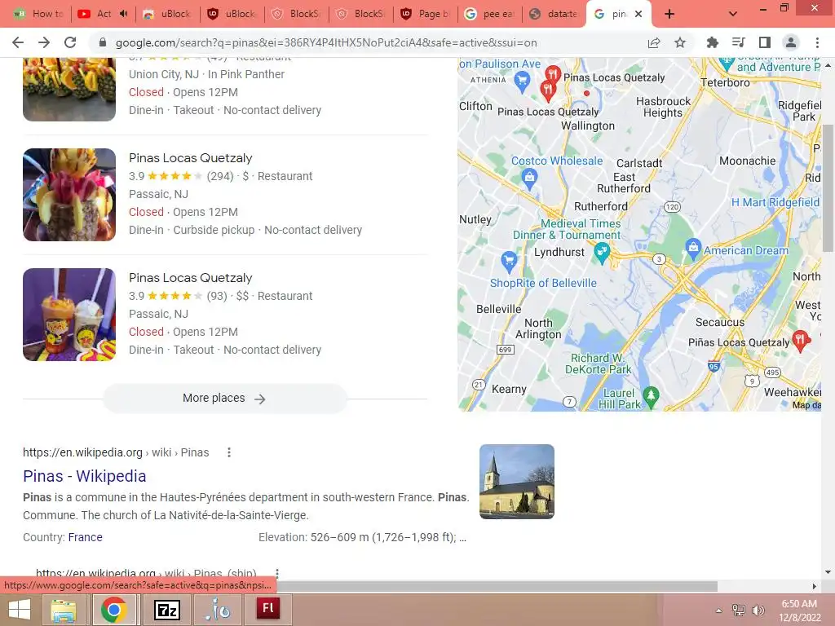This screenshot has height=626, width=835.
Task: Open media control in Chrome toolbar
Action: pos(739,42)
